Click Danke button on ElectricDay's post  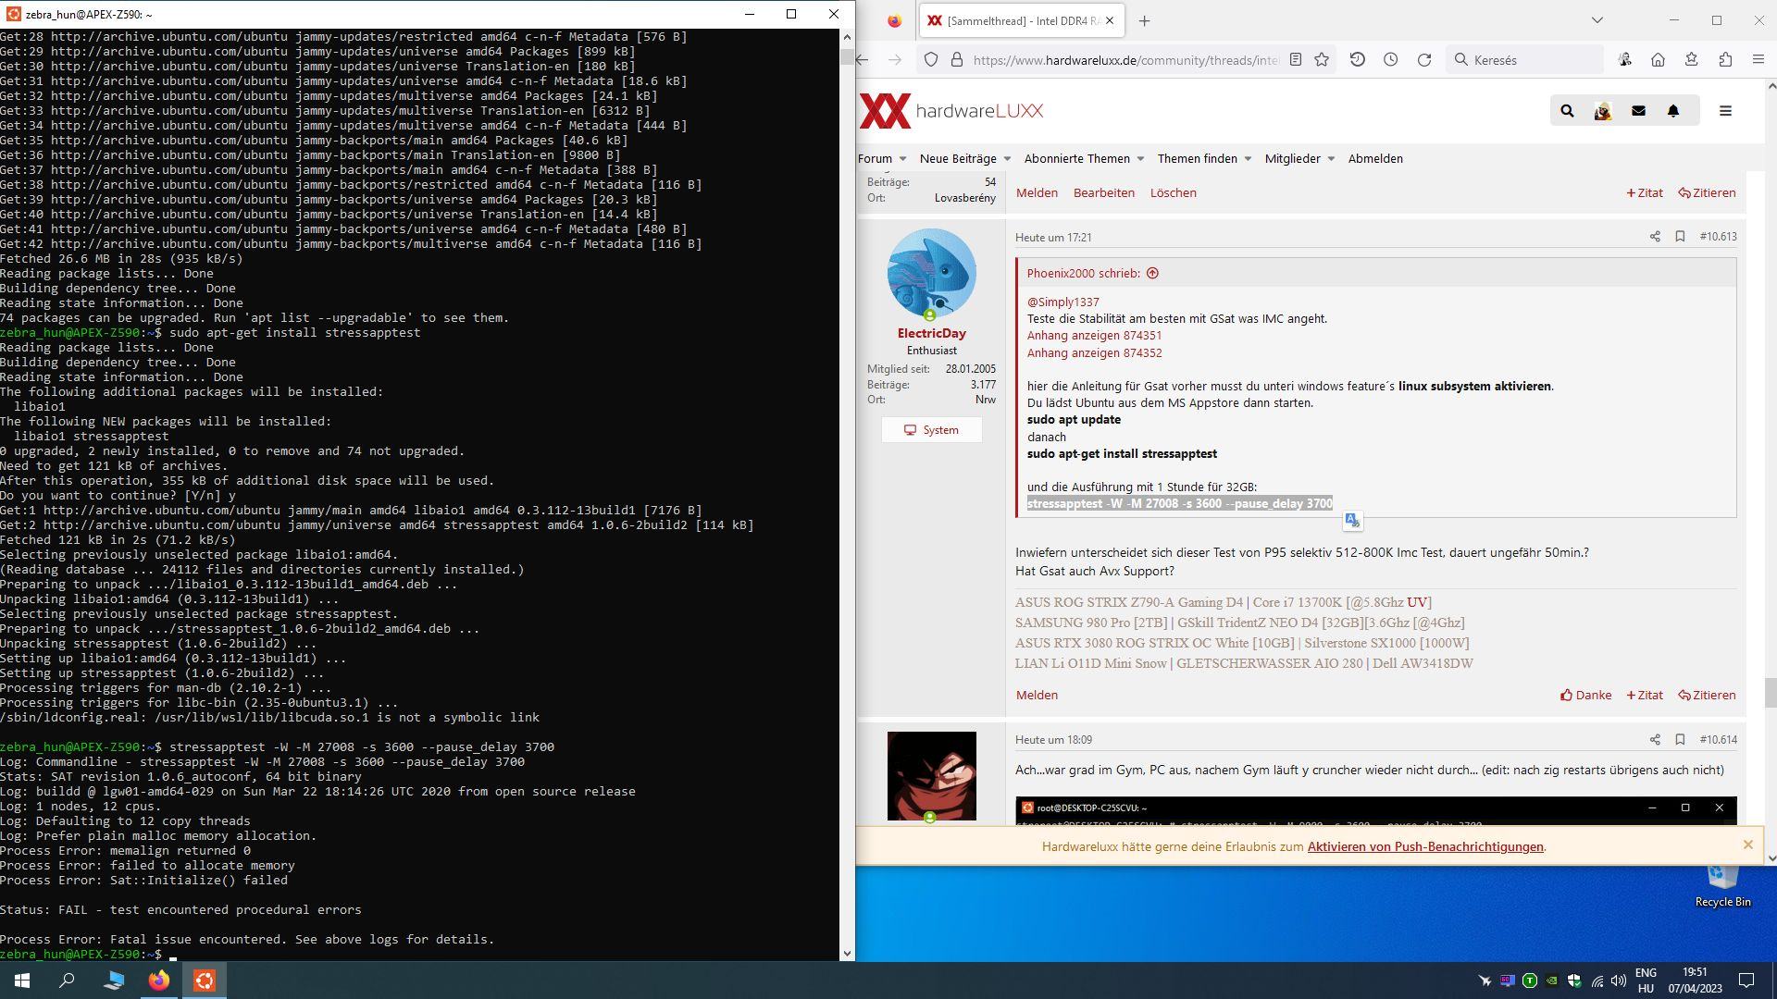(1585, 696)
